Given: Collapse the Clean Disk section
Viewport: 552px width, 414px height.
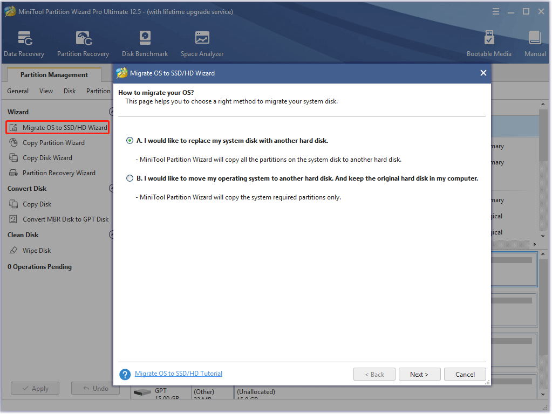Looking at the screenshot, I should [111, 234].
